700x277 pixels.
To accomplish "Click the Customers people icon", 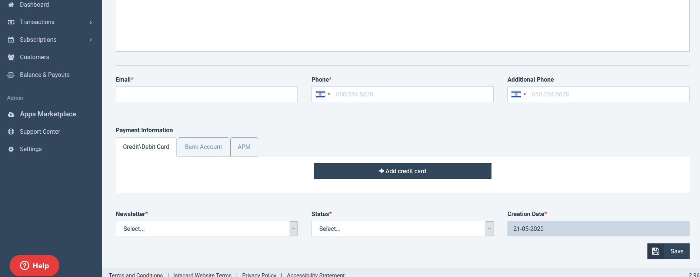I will click(x=11, y=57).
